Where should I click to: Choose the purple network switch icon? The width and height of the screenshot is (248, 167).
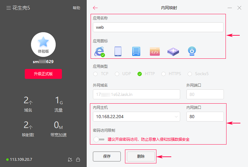173,51
